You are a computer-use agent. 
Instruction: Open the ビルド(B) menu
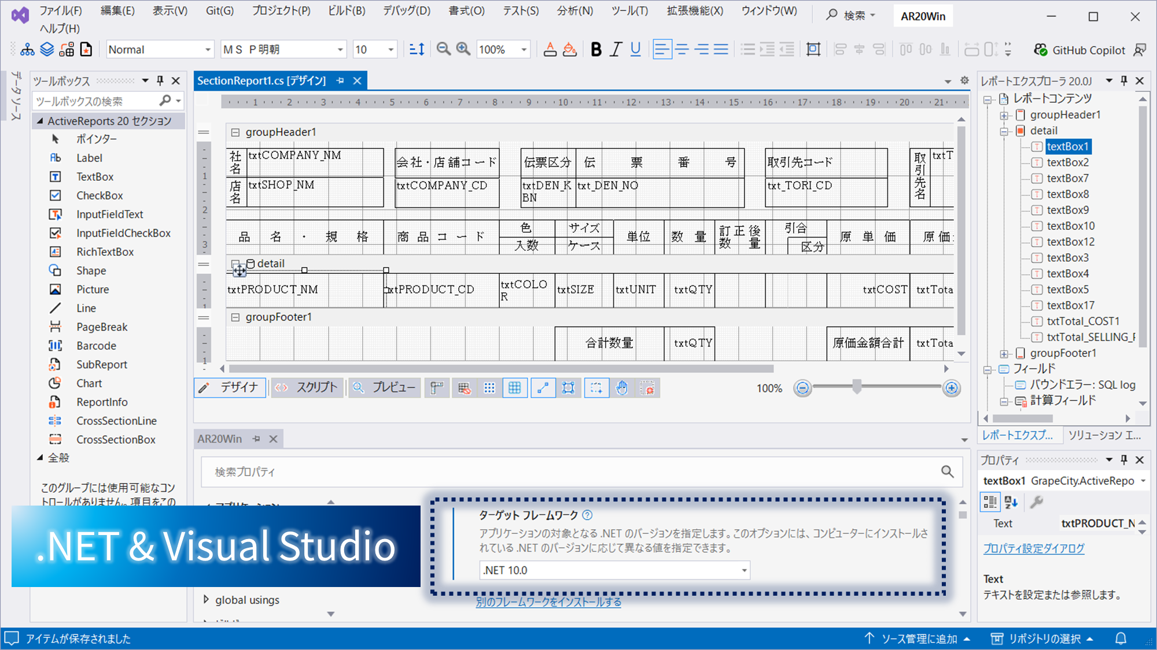click(x=347, y=11)
